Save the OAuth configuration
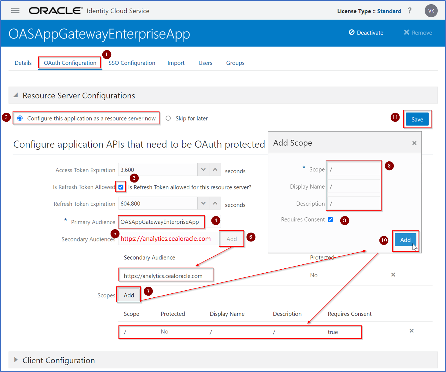446x372 pixels. 417,120
